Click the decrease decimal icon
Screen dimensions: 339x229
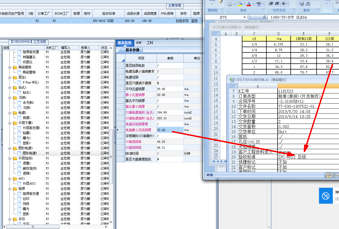tap(308, 4)
